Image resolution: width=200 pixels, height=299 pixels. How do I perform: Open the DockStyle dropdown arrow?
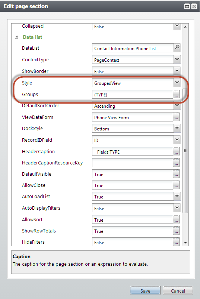pos(177,128)
